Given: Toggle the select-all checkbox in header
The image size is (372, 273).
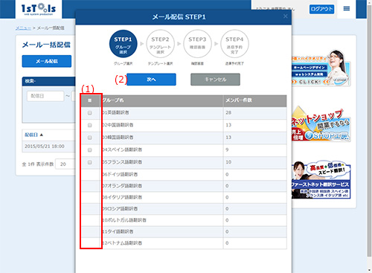Looking at the screenshot, I should click(x=90, y=100).
